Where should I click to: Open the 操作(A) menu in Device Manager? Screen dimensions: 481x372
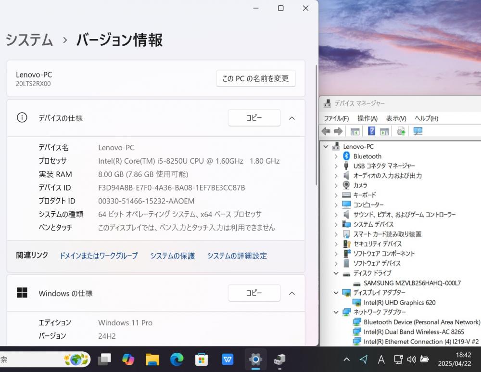367,118
